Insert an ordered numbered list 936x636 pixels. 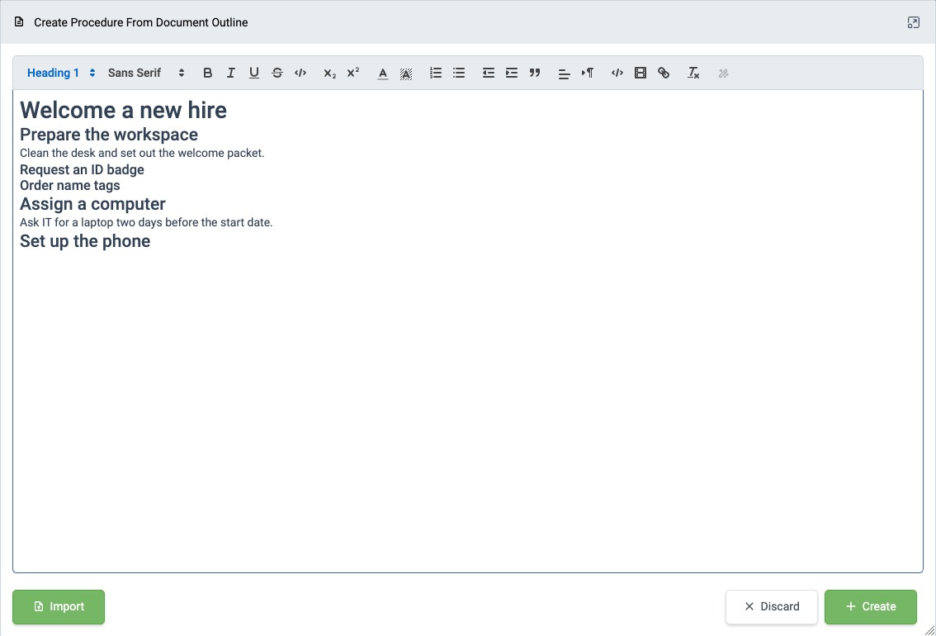pyautogui.click(x=436, y=73)
